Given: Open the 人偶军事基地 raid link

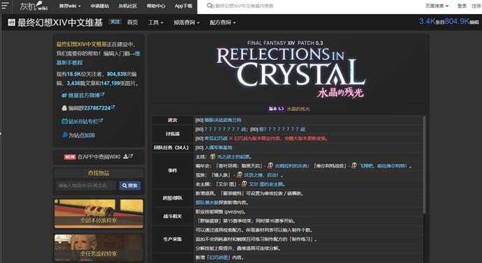Looking at the screenshot, I should [218, 148].
